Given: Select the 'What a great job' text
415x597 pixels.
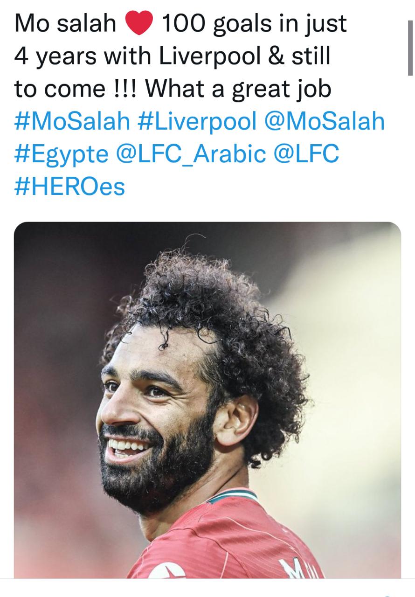Looking at the screenshot, I should (238, 89).
